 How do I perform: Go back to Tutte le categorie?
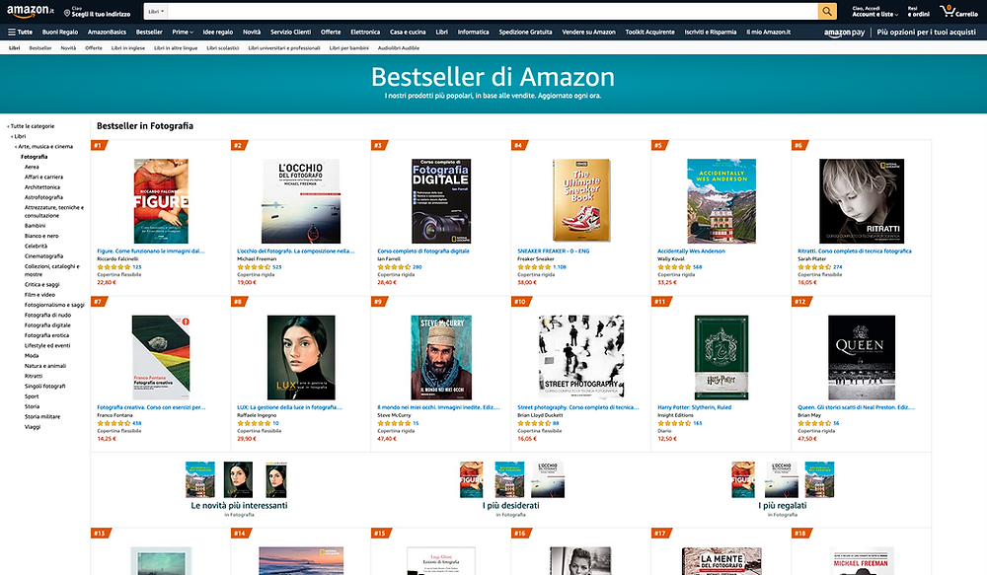(x=32, y=126)
